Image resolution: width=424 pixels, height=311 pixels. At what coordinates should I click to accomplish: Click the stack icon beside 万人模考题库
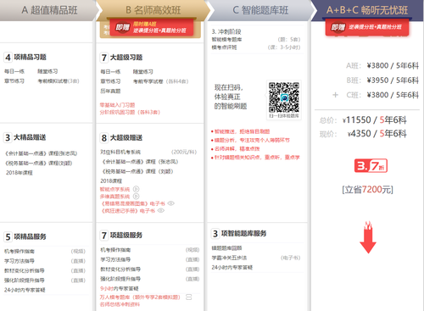188,297
